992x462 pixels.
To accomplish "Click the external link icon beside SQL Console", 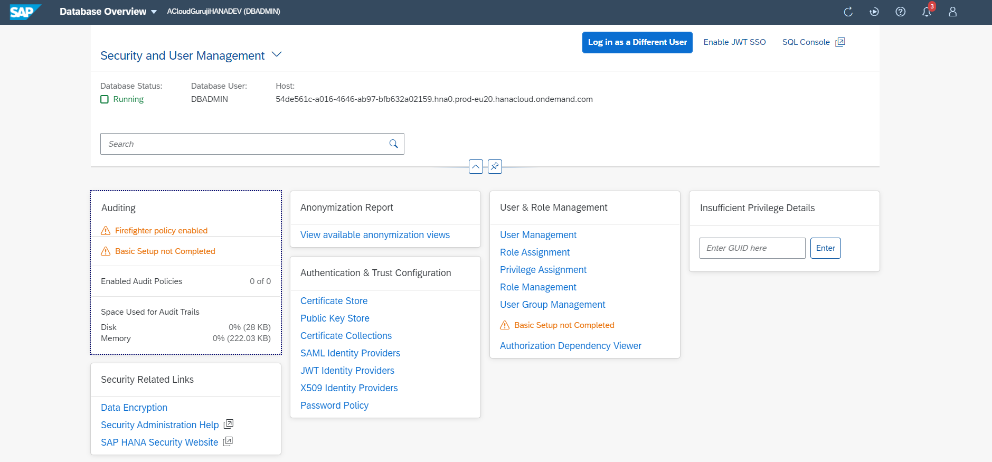I will [x=840, y=42].
